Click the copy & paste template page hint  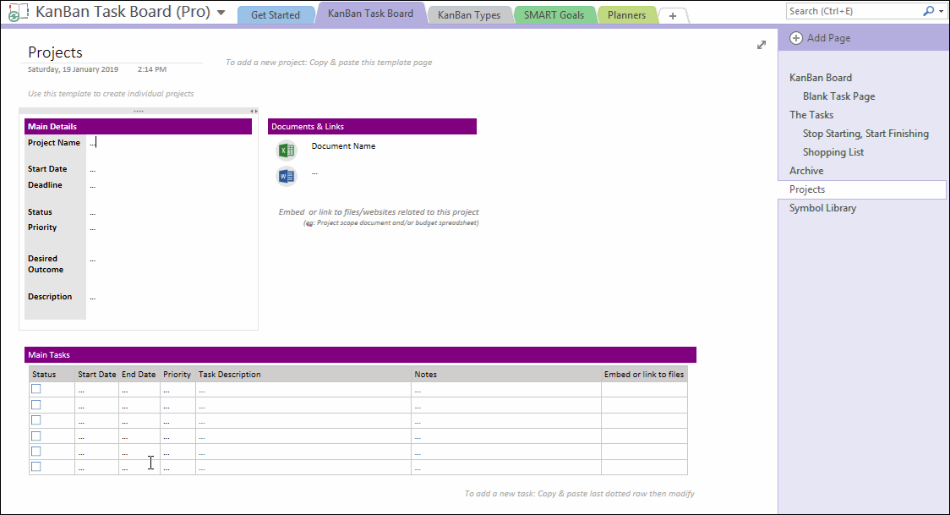(x=329, y=63)
